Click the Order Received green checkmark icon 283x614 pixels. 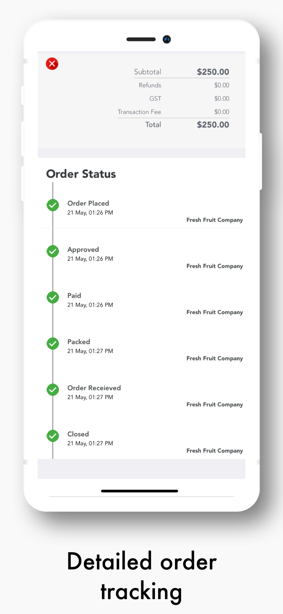53,390
